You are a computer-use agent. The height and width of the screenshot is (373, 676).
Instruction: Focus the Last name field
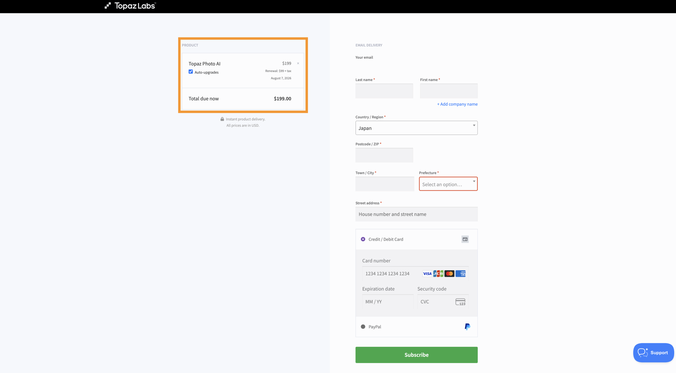384,91
